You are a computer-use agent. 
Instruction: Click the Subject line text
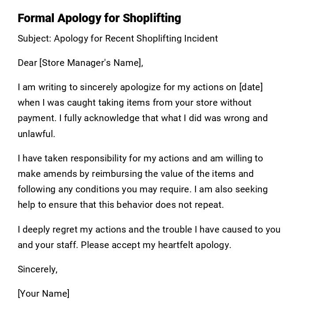click(117, 38)
